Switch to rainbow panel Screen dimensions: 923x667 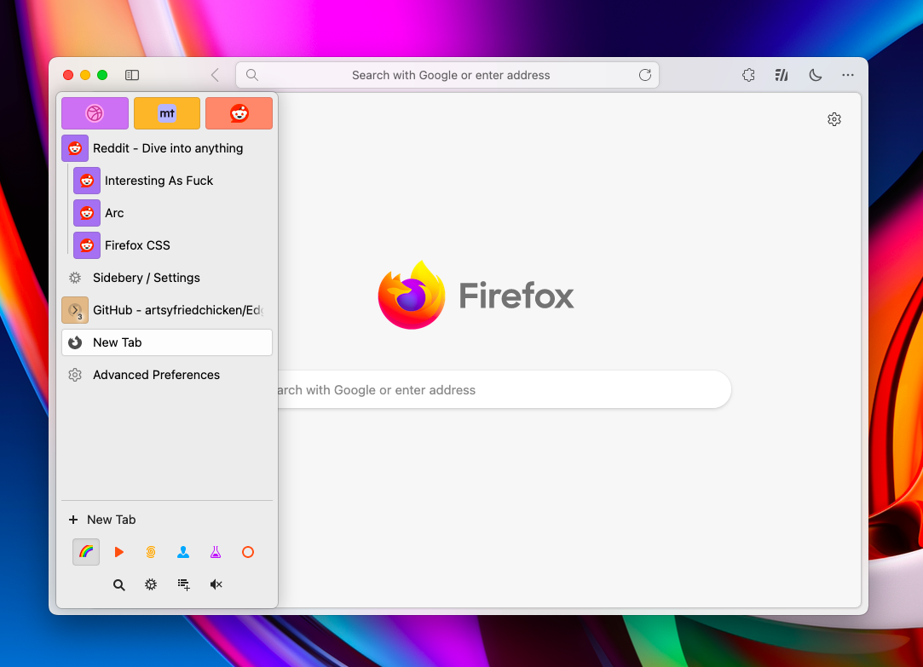pyautogui.click(x=86, y=552)
